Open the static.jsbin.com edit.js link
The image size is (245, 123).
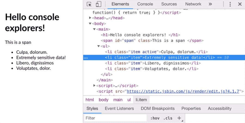pos(183,91)
